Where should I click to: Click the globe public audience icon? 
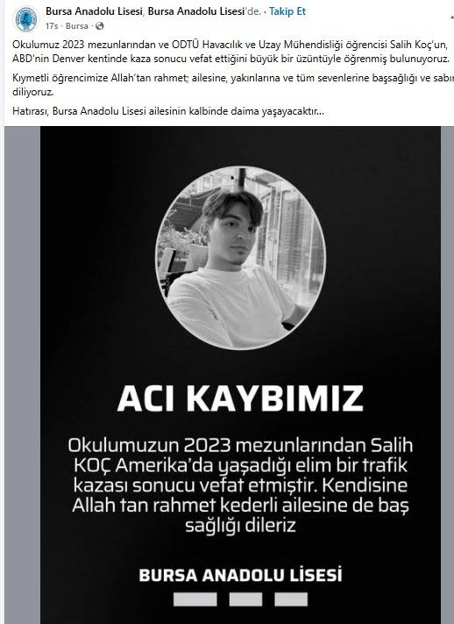[x=100, y=26]
